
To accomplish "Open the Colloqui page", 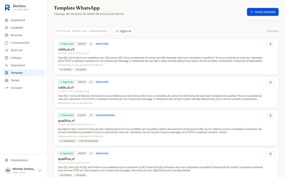I will pos(24,58).
